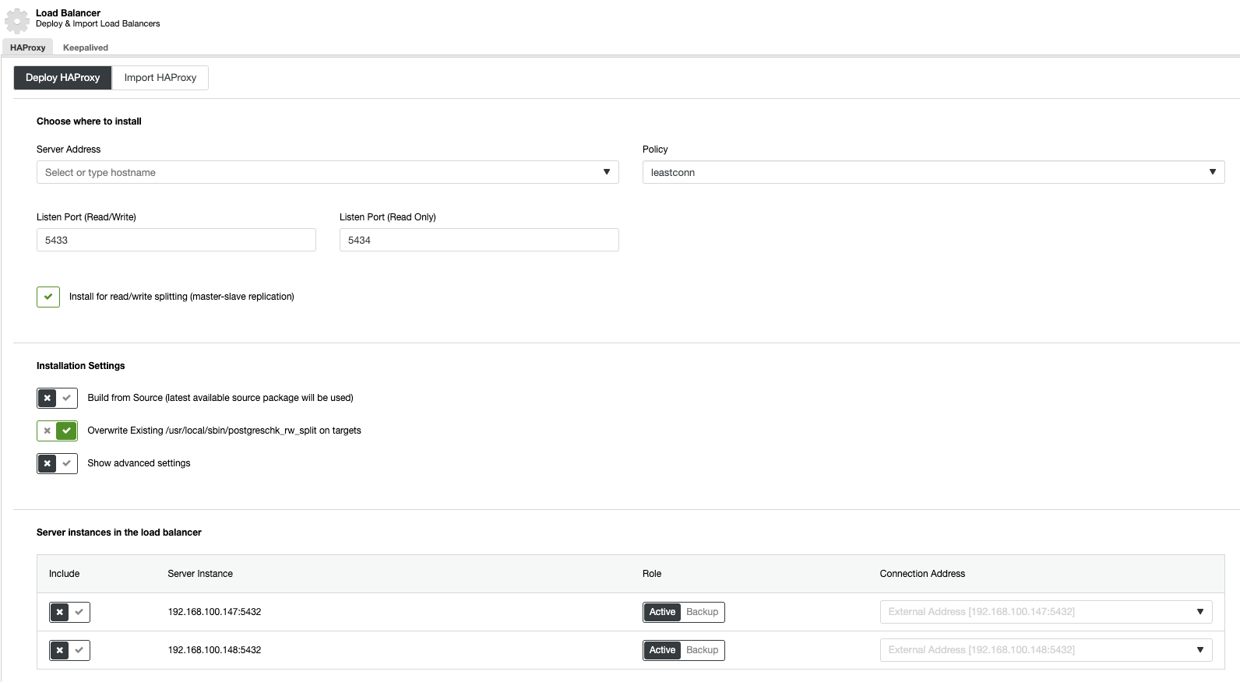Set Active role for 192.168.100.147:5432
This screenshot has width=1240, height=682.
662,612
